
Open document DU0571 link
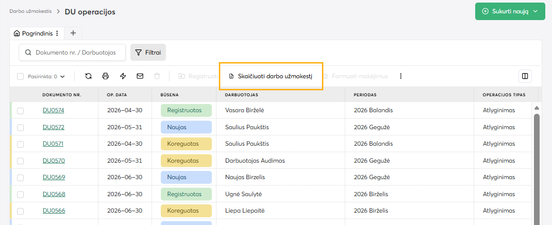pyautogui.click(x=53, y=144)
